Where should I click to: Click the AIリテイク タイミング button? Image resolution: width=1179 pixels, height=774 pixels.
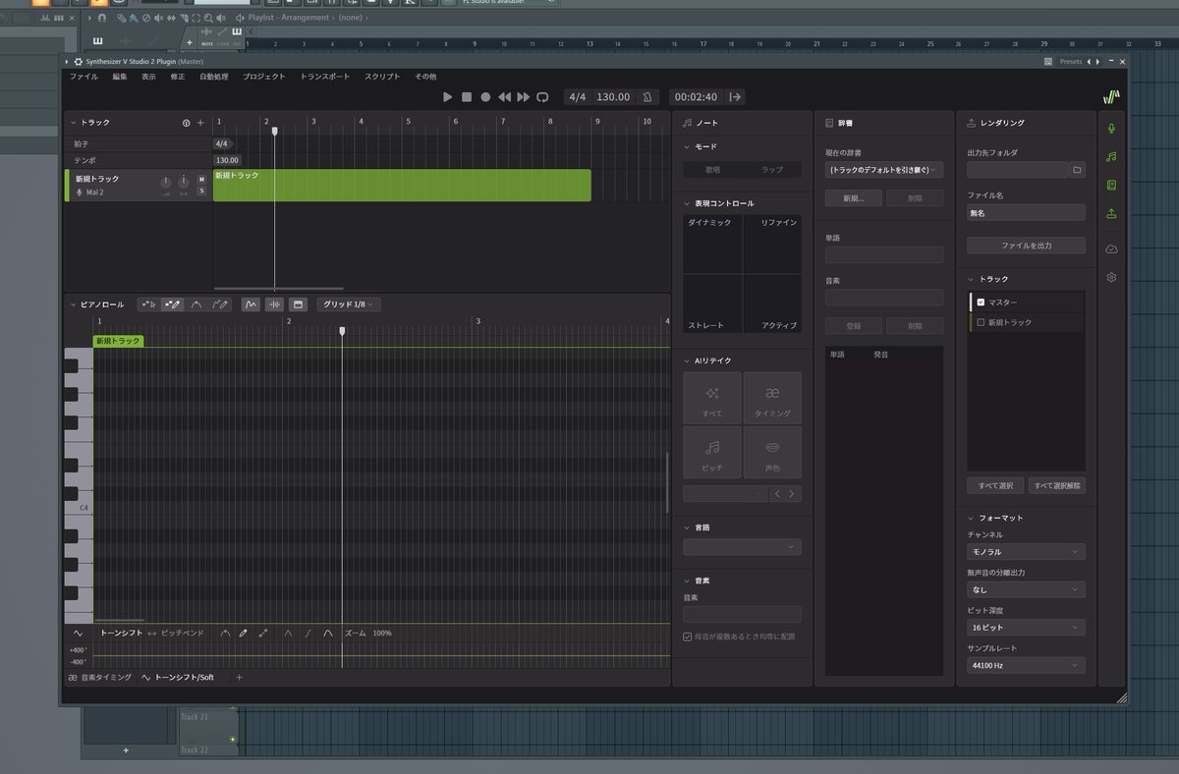click(x=772, y=397)
